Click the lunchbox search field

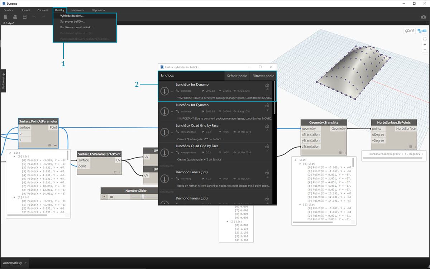coord(191,76)
